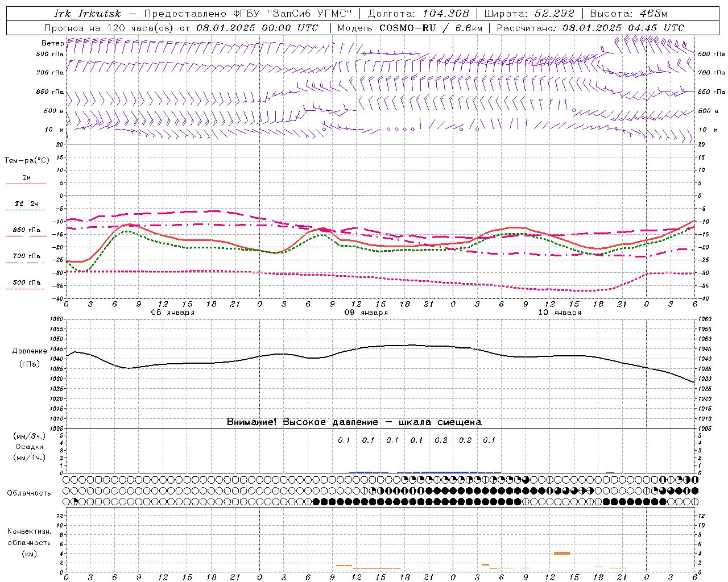Click the Облачность cloud cover label
Image resolution: width=728 pixels, height=582 pixels.
click(29, 493)
